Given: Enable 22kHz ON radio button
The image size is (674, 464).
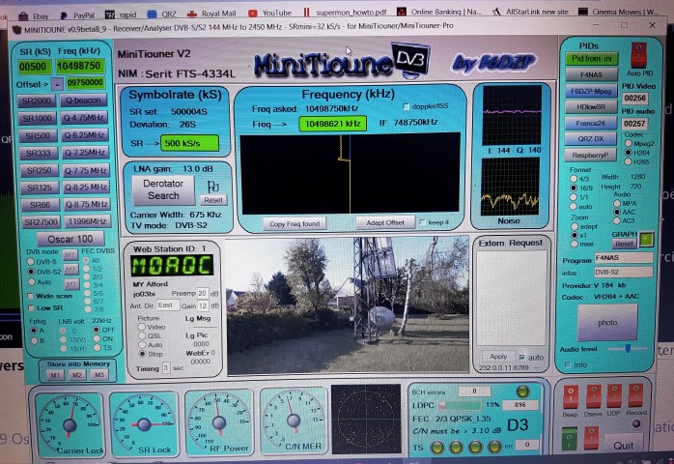Looking at the screenshot, I should pyautogui.click(x=97, y=338).
